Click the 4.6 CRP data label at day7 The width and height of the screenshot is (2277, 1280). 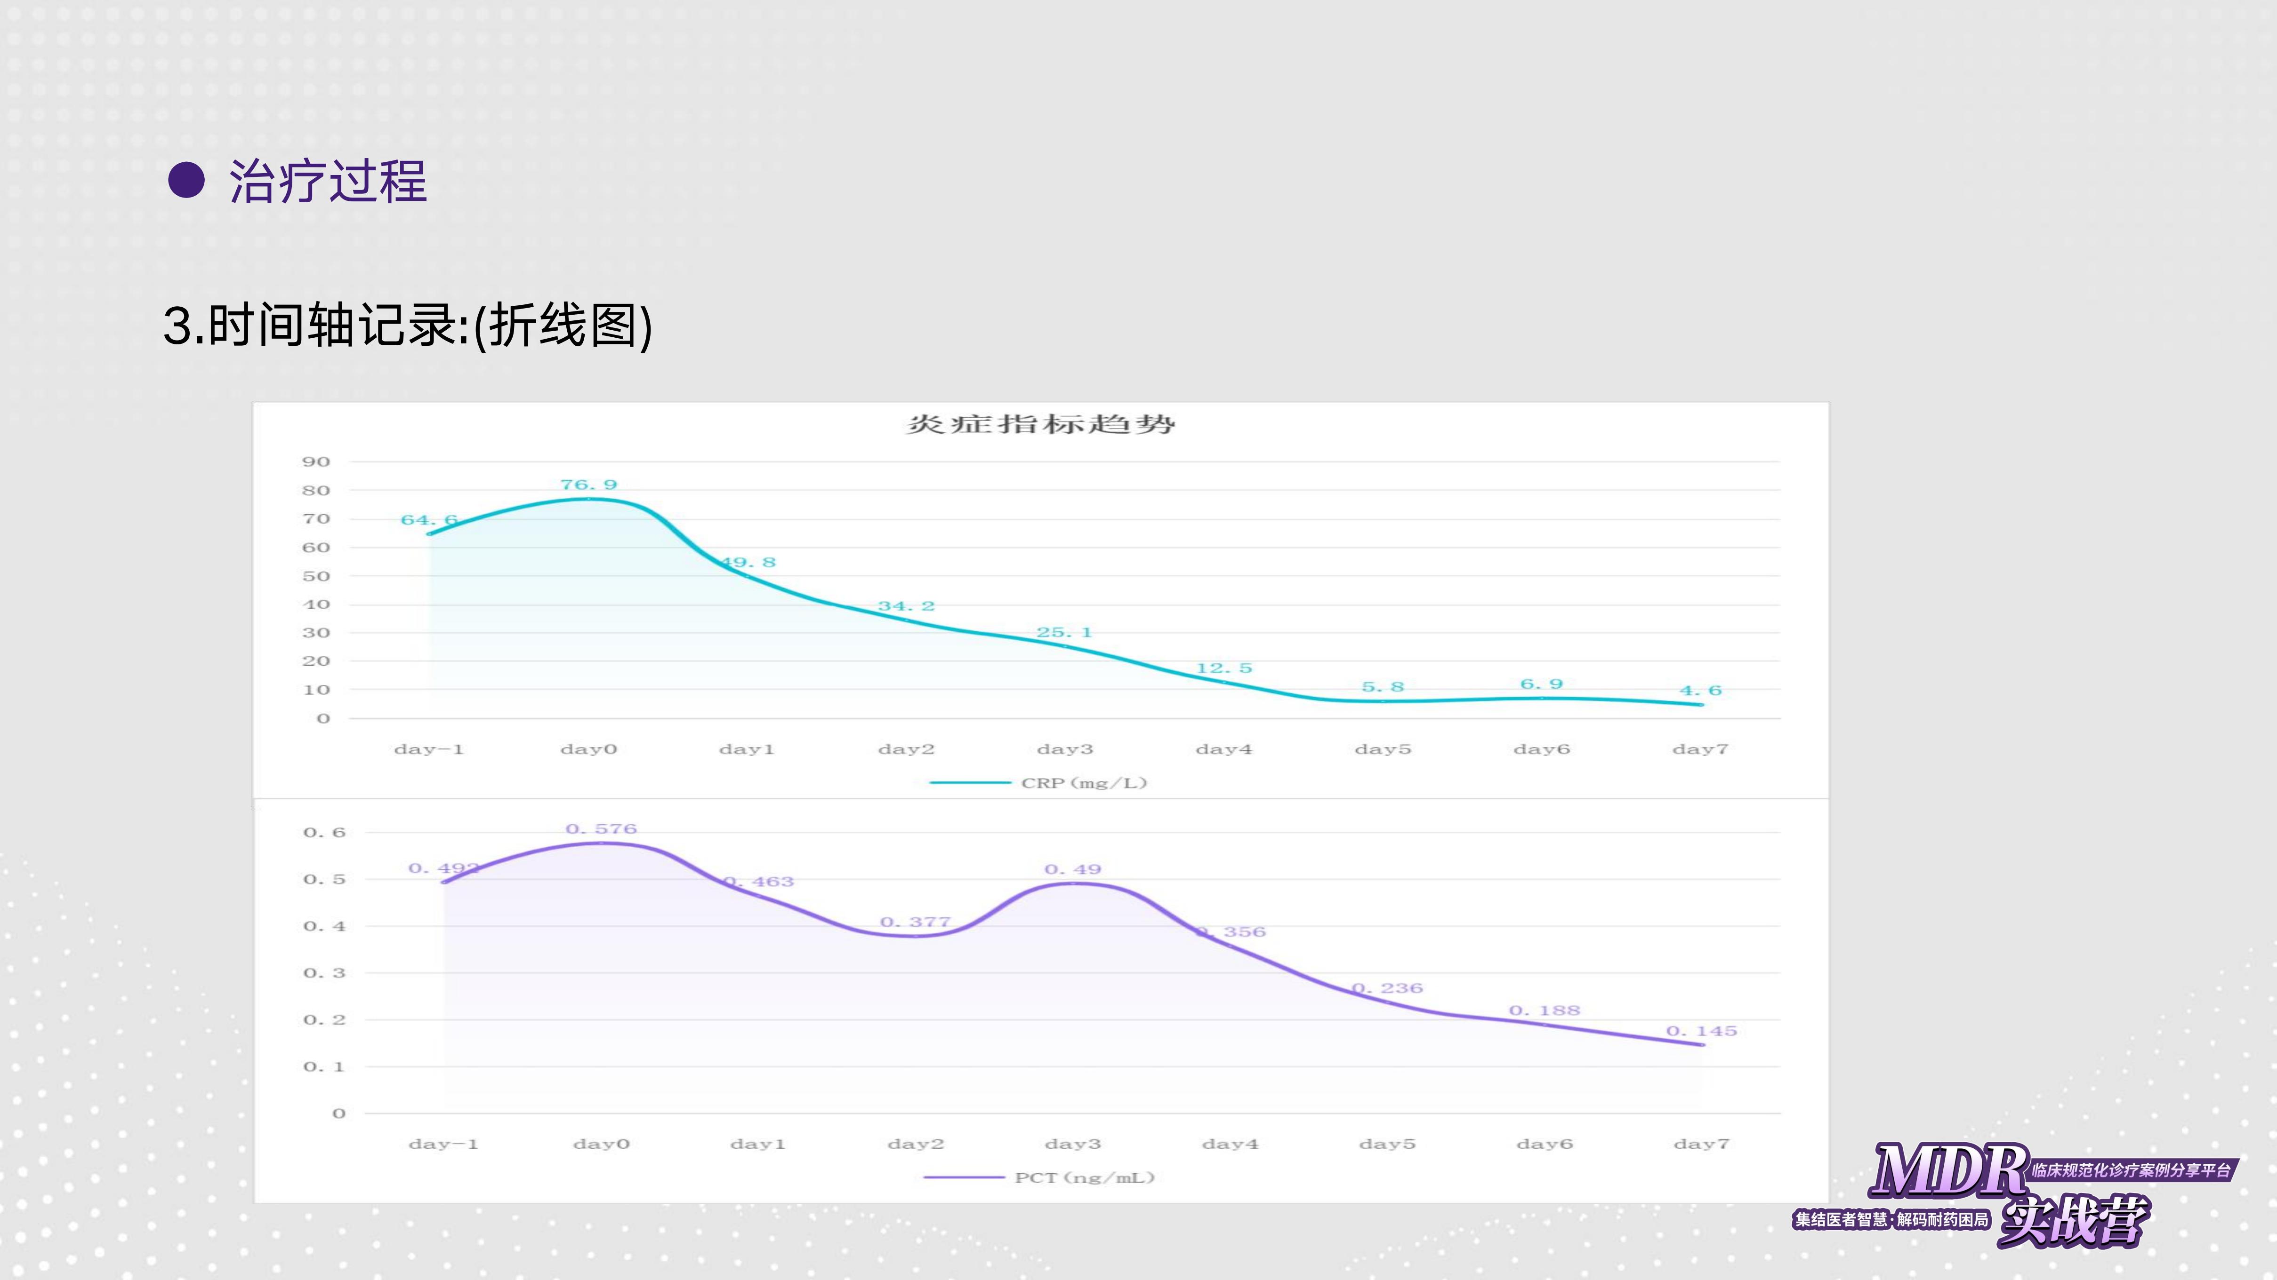pyautogui.click(x=1701, y=690)
